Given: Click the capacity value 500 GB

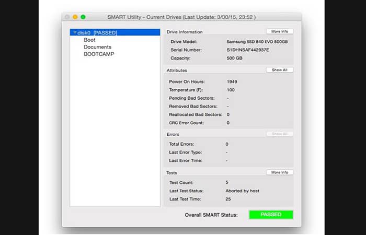Looking at the screenshot, I should pyautogui.click(x=235, y=58).
